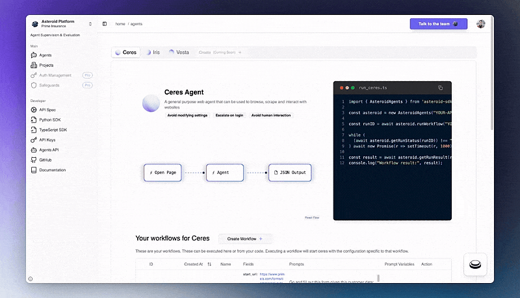Switch to the Iris agent tab
The height and width of the screenshot is (298, 520).
click(x=152, y=52)
